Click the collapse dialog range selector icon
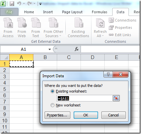Screen dimensions: 141x134 tap(116, 98)
